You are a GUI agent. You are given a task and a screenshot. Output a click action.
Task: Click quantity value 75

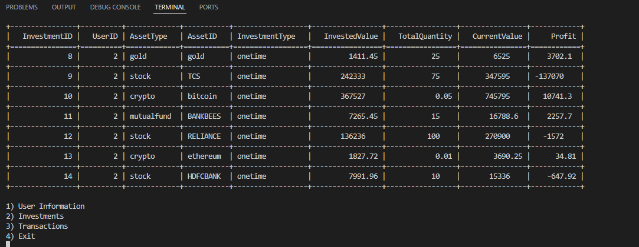(x=435, y=76)
